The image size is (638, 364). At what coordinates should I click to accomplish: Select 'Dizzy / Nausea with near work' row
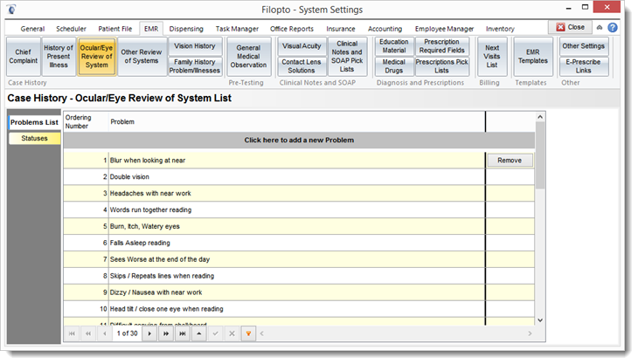point(299,292)
